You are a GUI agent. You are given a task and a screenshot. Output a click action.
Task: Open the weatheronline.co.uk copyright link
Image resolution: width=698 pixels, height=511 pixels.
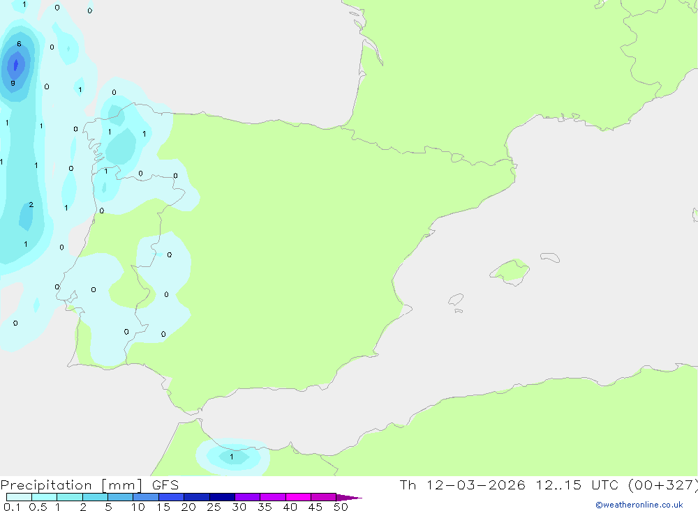pyautogui.click(x=639, y=505)
